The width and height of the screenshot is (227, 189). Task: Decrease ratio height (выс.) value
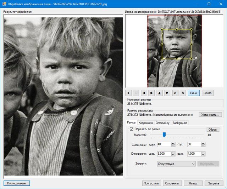point(203,155)
